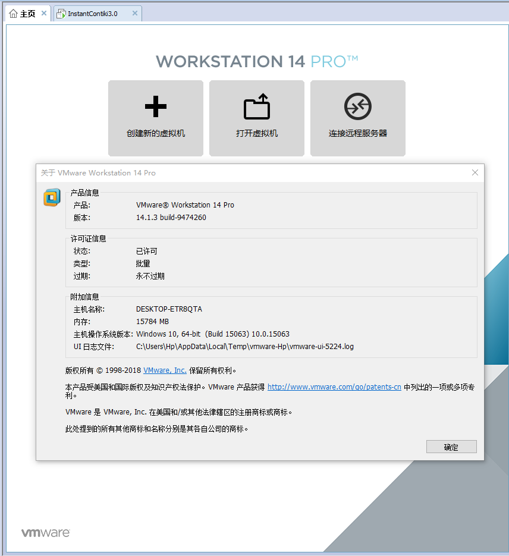Select the version text 14.1.3 build-9474260

tap(171, 218)
